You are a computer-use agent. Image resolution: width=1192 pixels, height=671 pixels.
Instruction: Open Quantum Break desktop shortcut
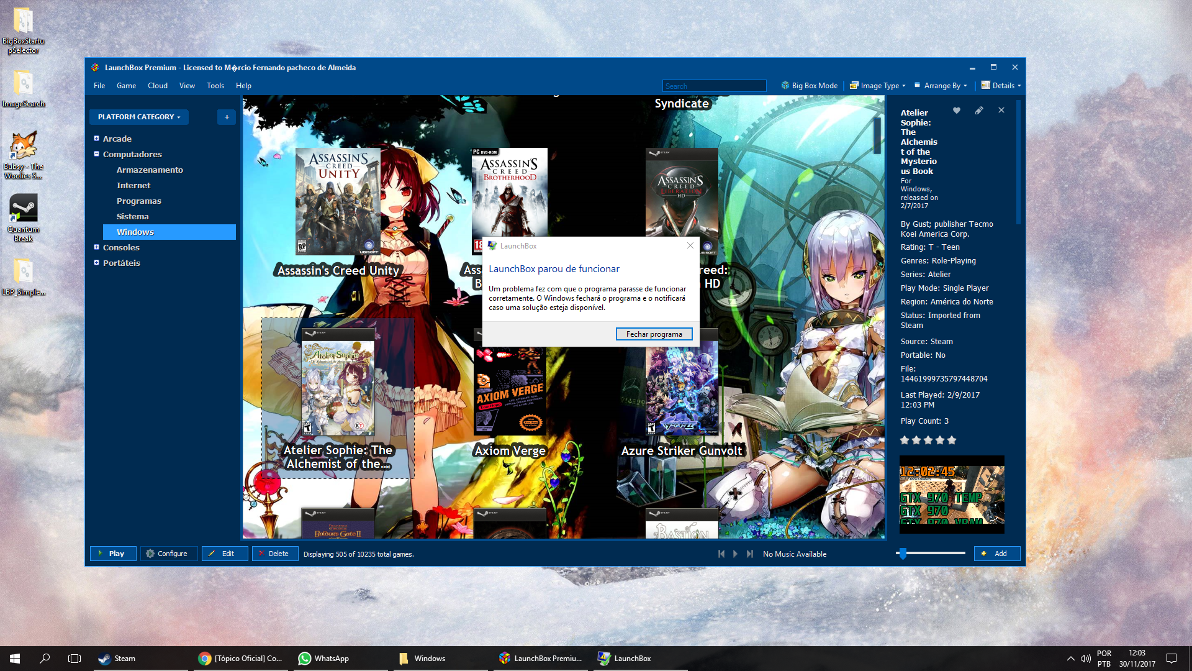coord(24,217)
